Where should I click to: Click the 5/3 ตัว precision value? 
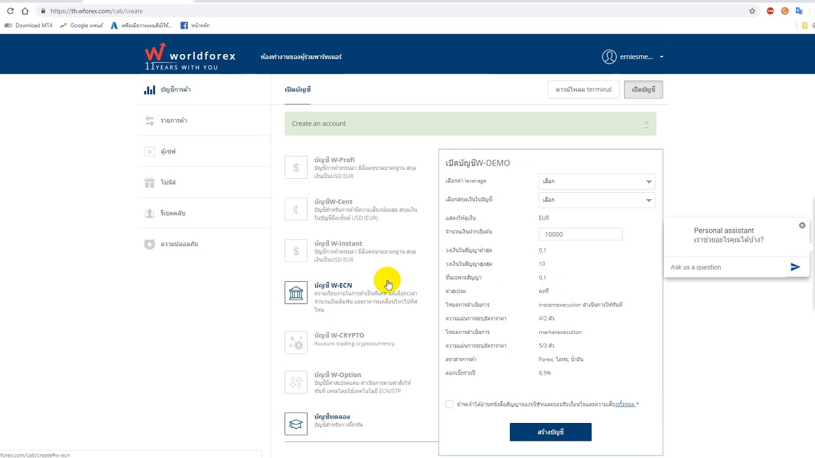[546, 345]
